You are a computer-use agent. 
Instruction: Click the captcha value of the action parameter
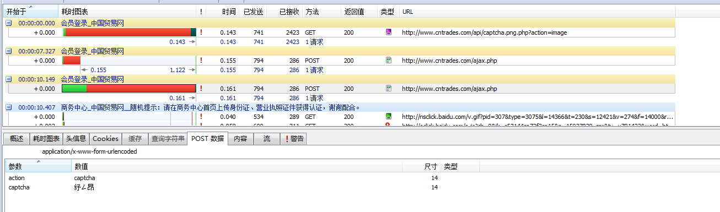tap(84, 178)
